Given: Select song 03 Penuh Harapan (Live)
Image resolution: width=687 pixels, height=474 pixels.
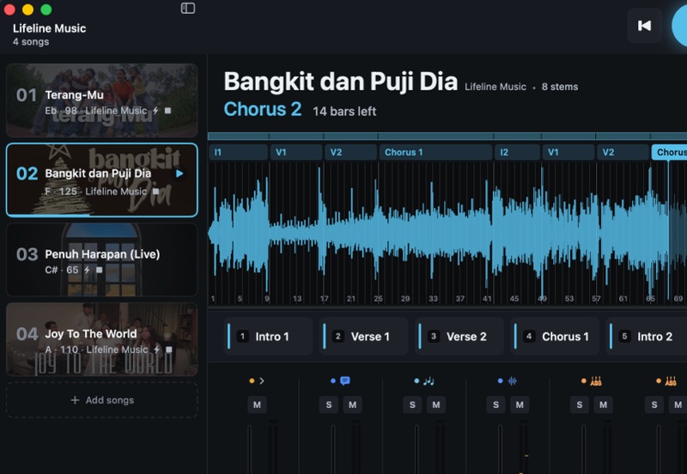Looking at the screenshot, I should pyautogui.click(x=101, y=260).
